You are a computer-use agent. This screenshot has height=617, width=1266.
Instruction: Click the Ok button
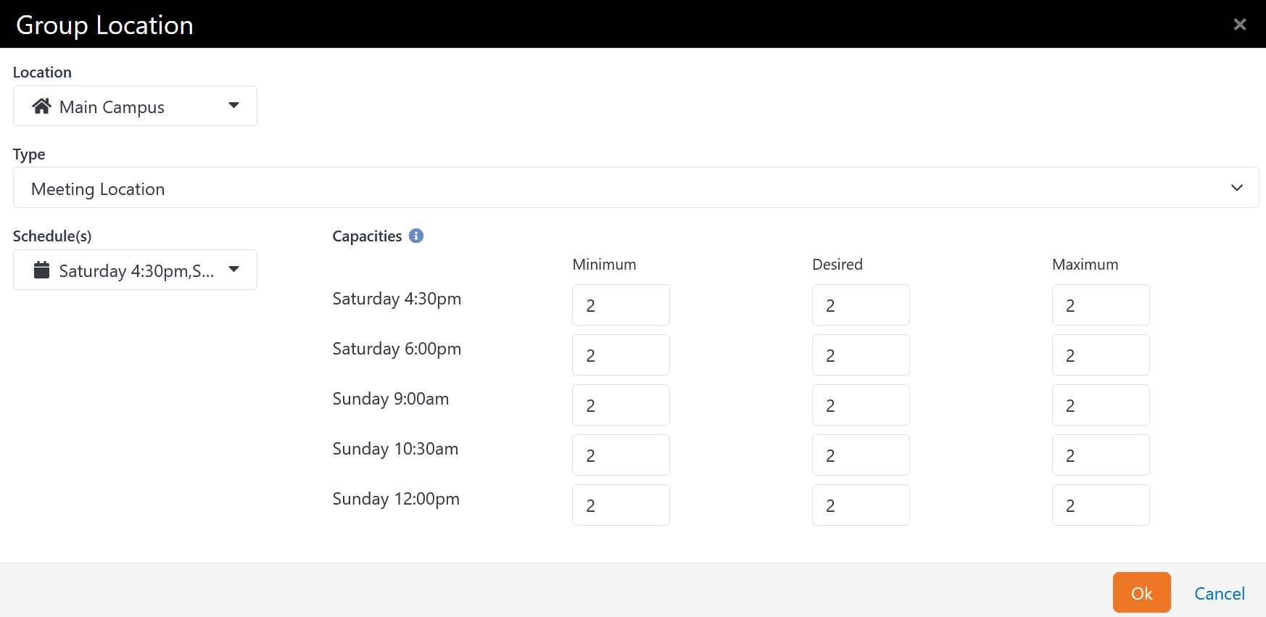click(1141, 592)
